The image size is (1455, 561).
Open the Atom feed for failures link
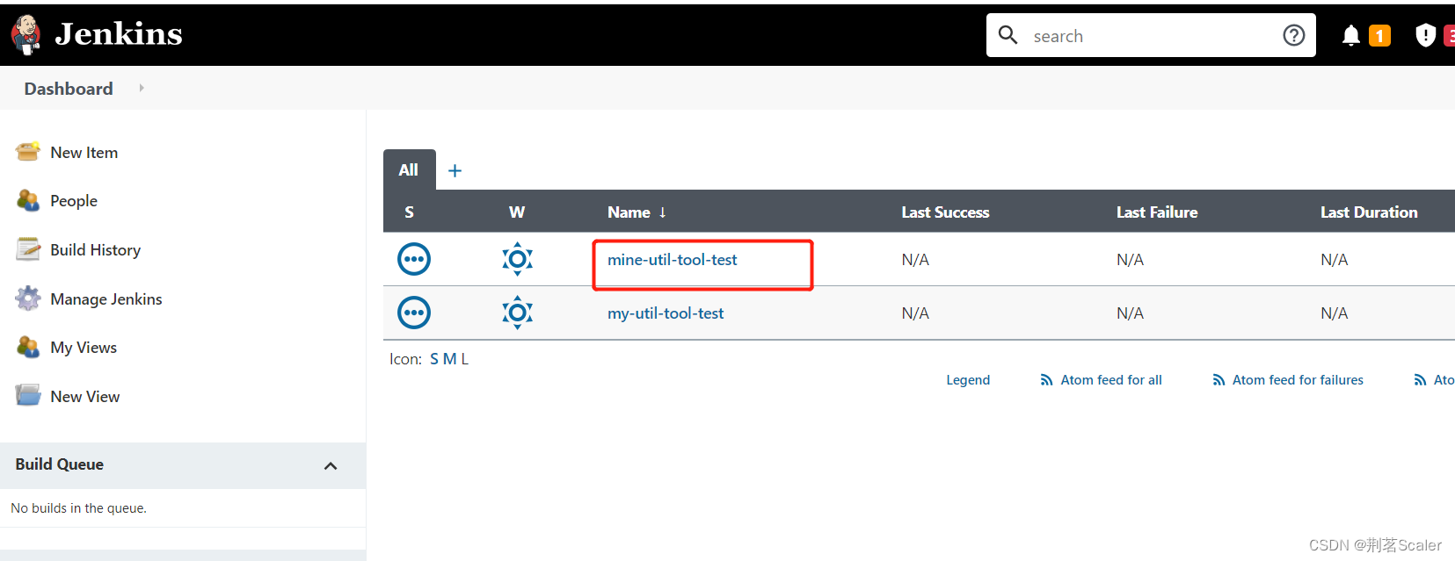(1297, 380)
